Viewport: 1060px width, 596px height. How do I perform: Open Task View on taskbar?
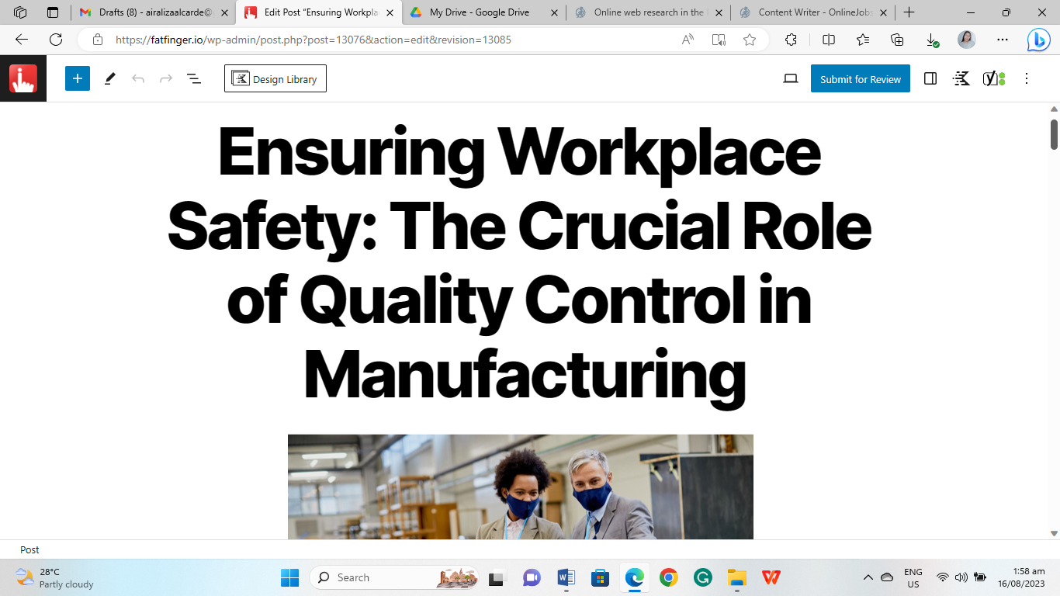(496, 577)
